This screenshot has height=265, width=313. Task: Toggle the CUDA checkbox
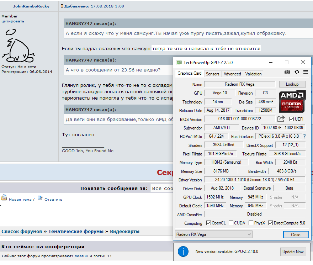pyautogui.click(x=231, y=223)
